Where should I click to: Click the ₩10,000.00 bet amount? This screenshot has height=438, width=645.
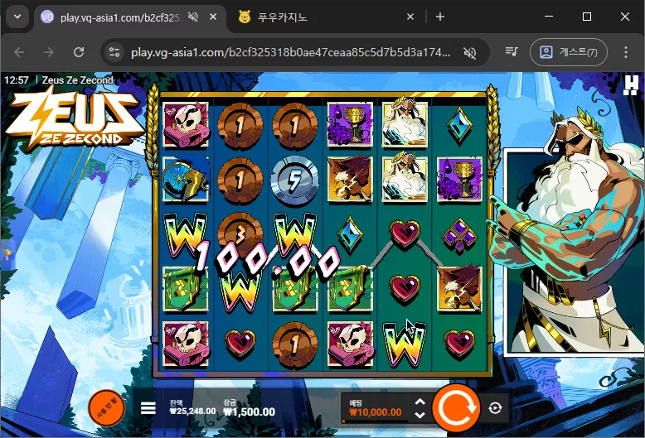coord(376,412)
